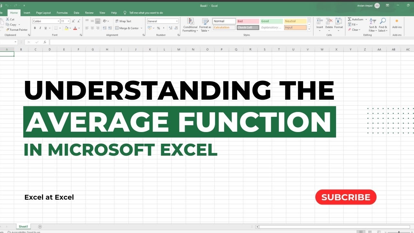The width and height of the screenshot is (414, 233).
Task: Click the Decrease Decimal icon
Action: (x=176, y=28)
